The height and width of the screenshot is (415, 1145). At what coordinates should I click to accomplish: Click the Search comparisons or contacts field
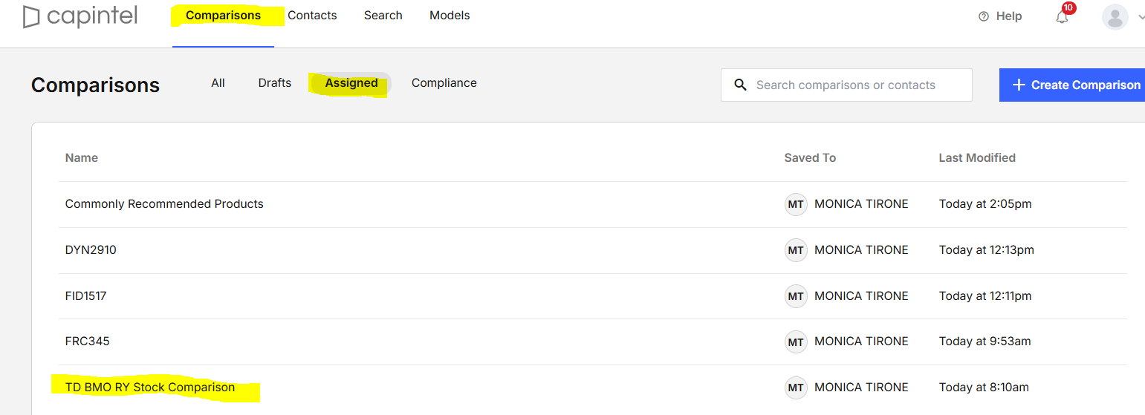coord(846,85)
